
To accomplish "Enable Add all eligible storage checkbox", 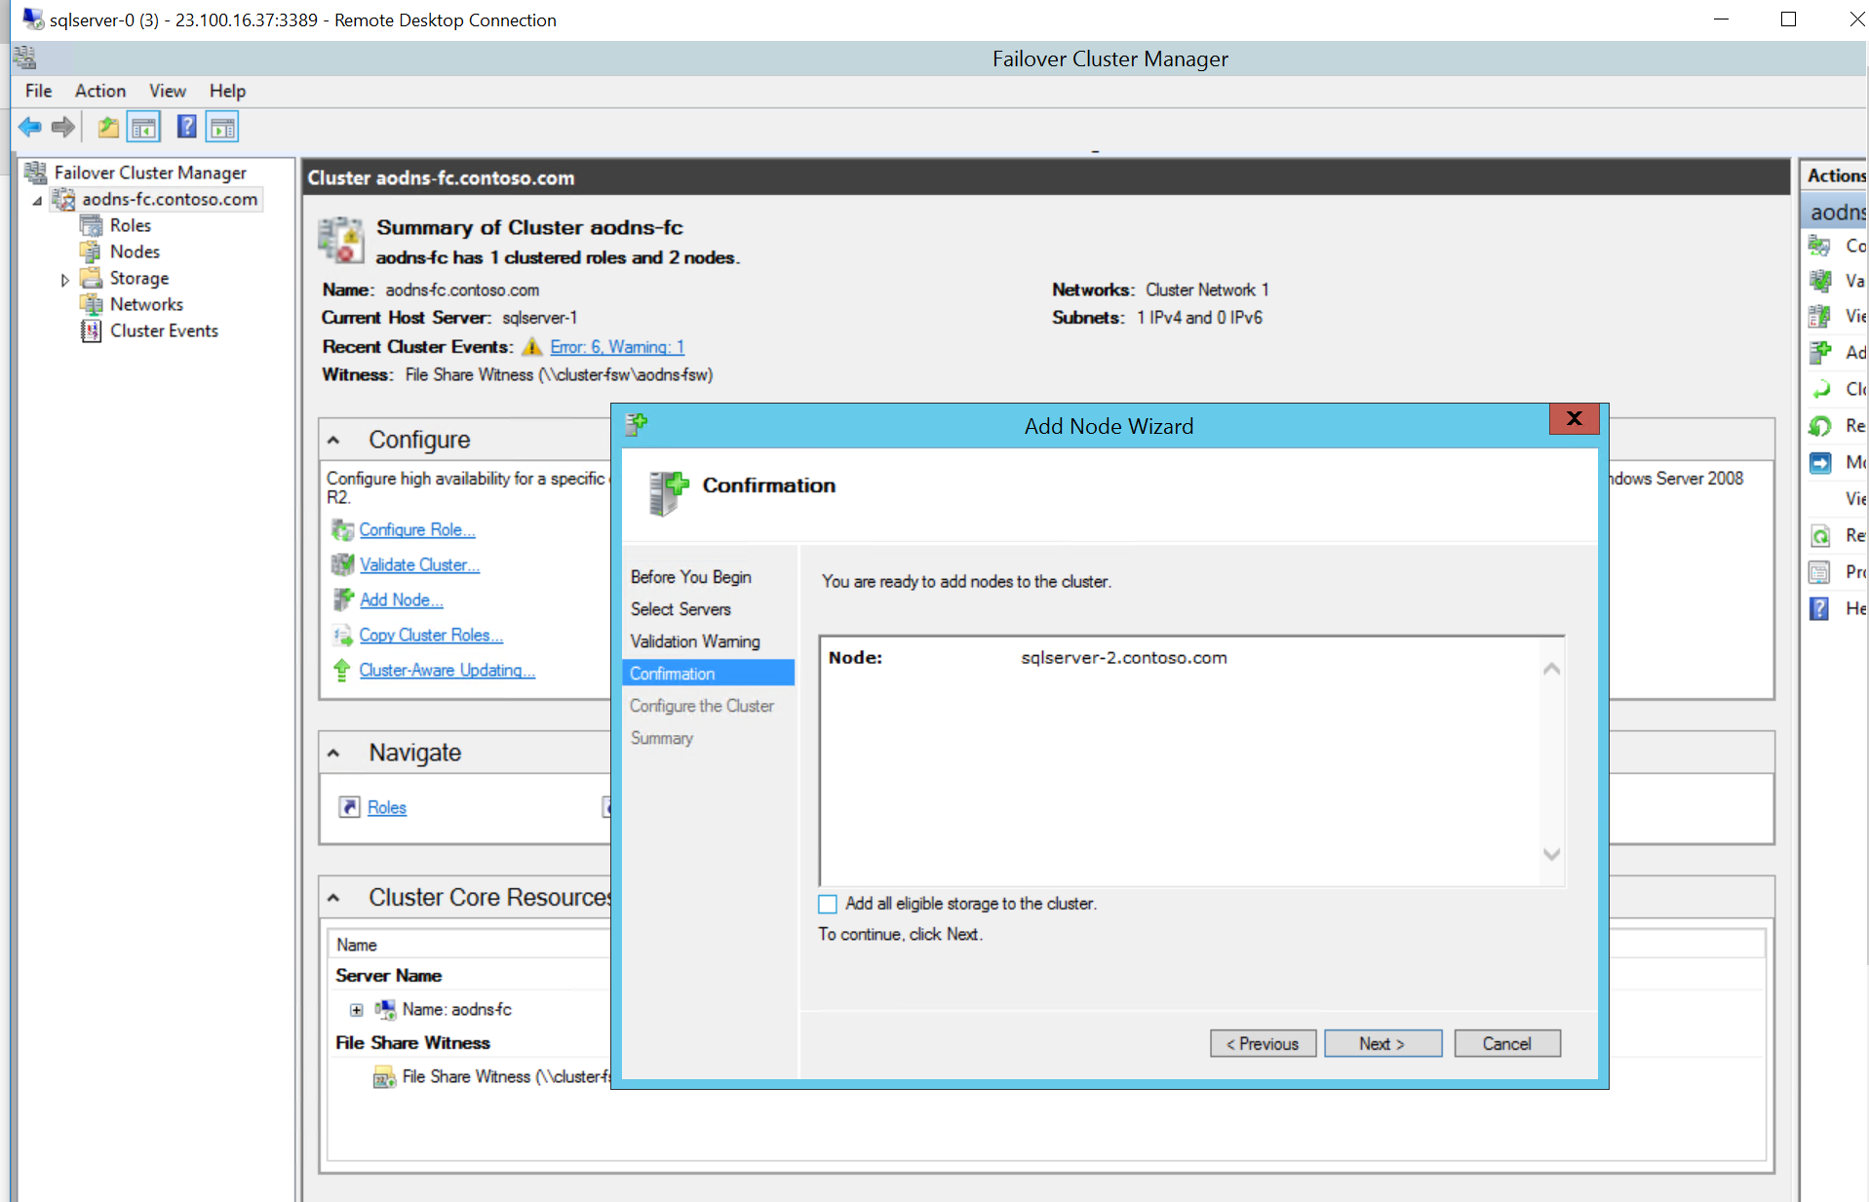I will pyautogui.click(x=828, y=905).
